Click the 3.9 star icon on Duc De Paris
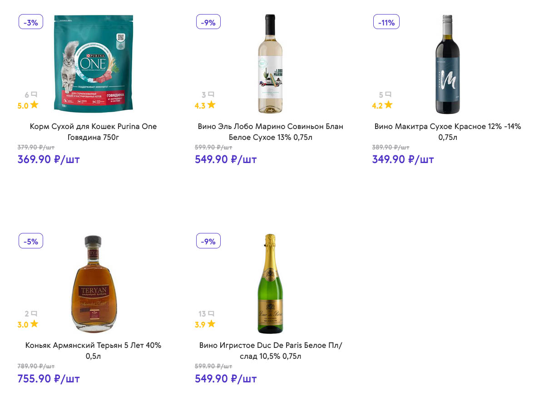 click(211, 324)
